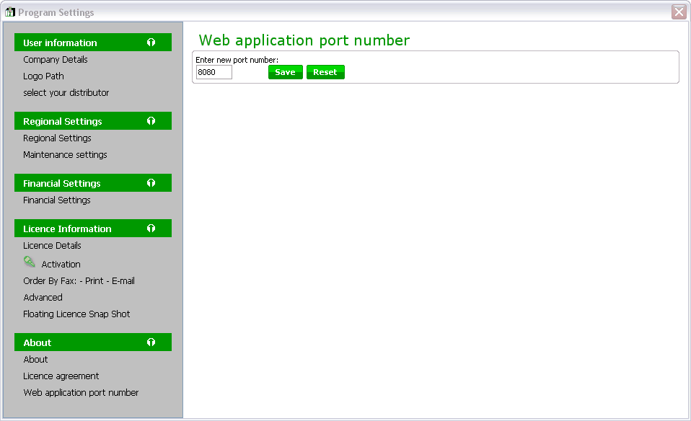Focus the port number input field

pyautogui.click(x=214, y=72)
